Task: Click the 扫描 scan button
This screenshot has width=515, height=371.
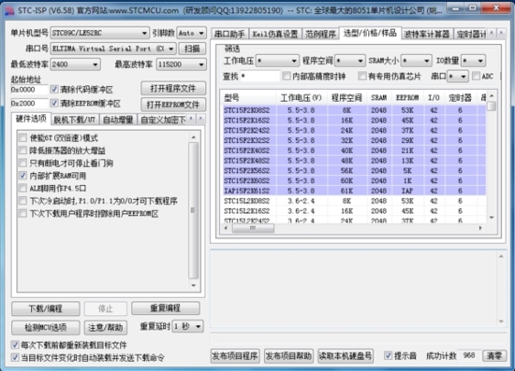Action: pyautogui.click(x=192, y=49)
